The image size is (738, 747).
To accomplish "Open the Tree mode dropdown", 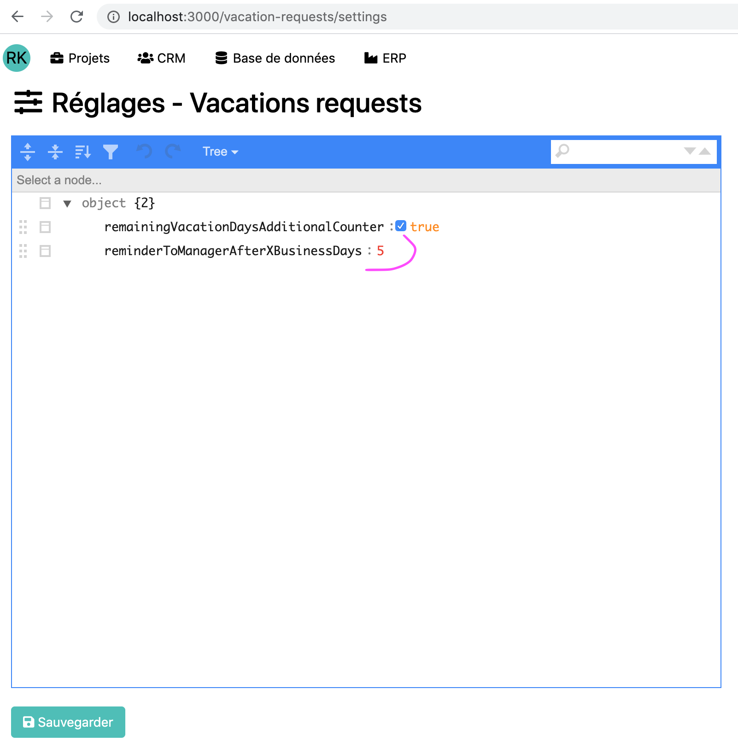I will coord(220,152).
